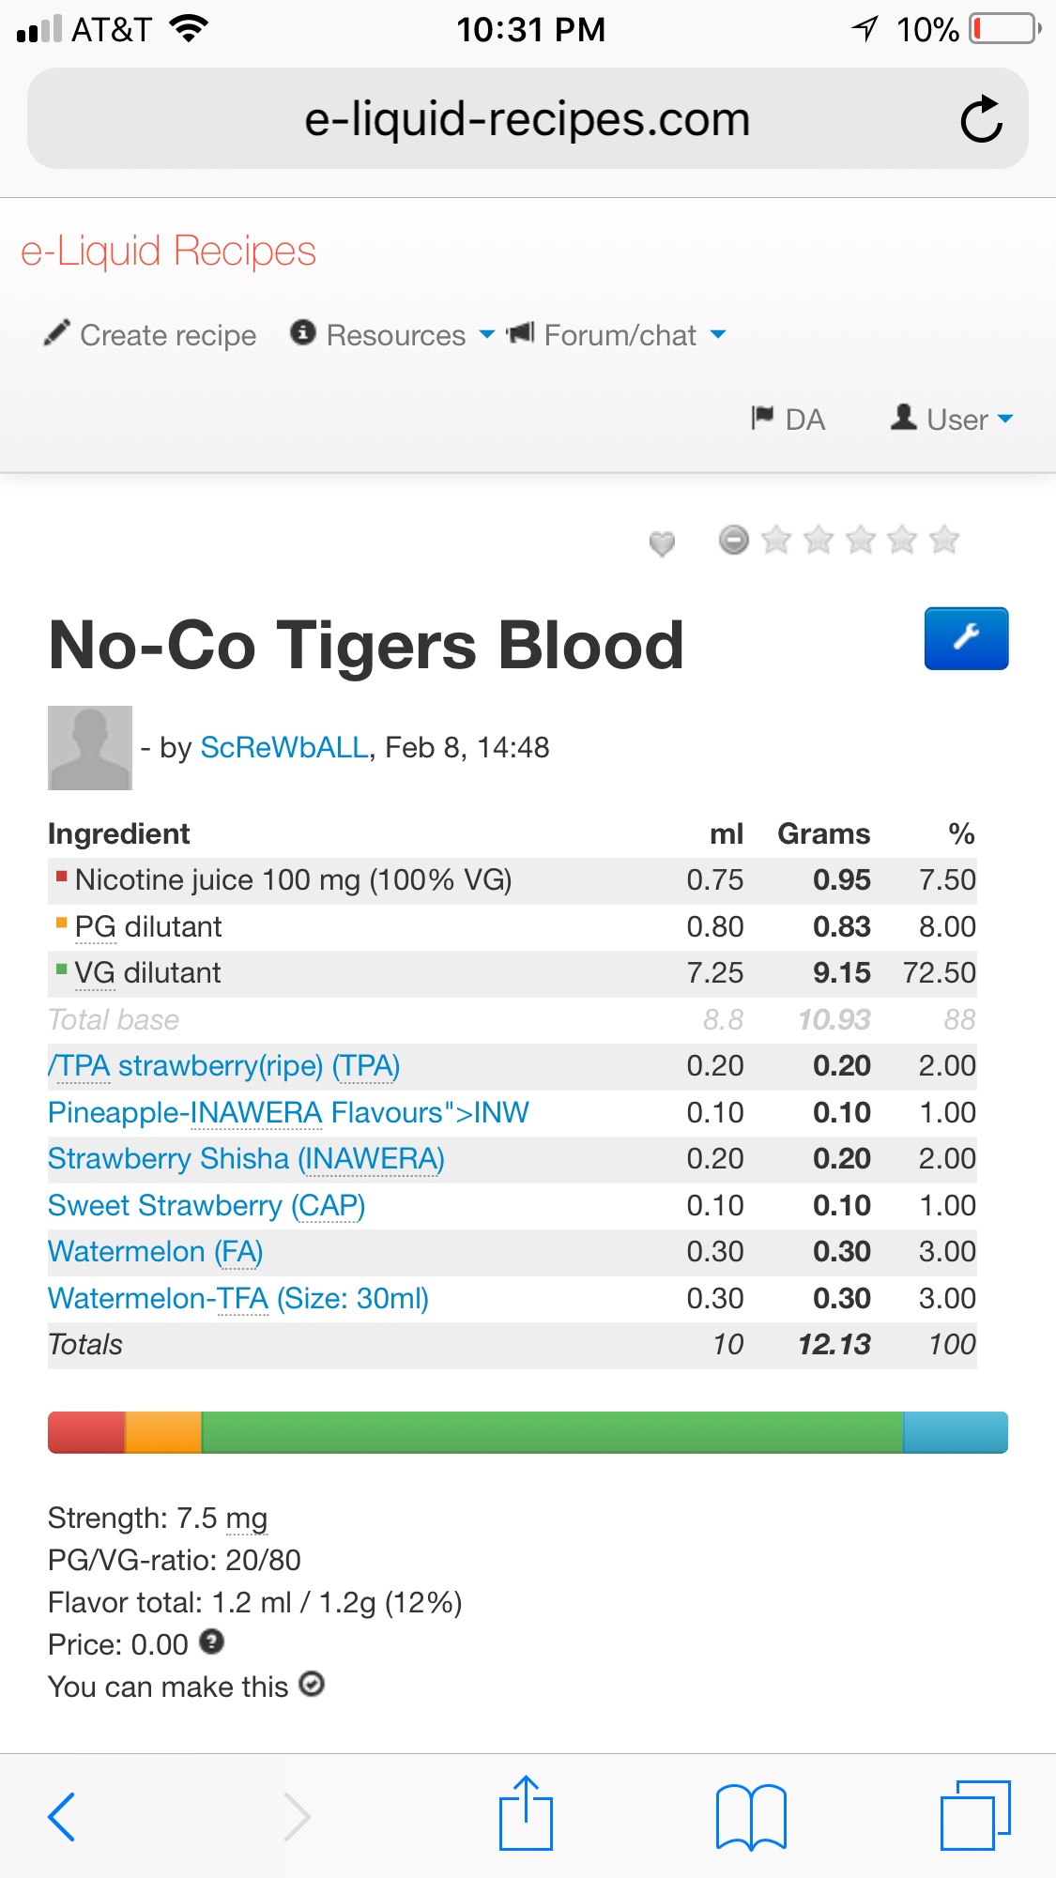This screenshot has width=1056, height=1878.
Task: Open the Safari share sheet icon
Action: click(526, 1814)
